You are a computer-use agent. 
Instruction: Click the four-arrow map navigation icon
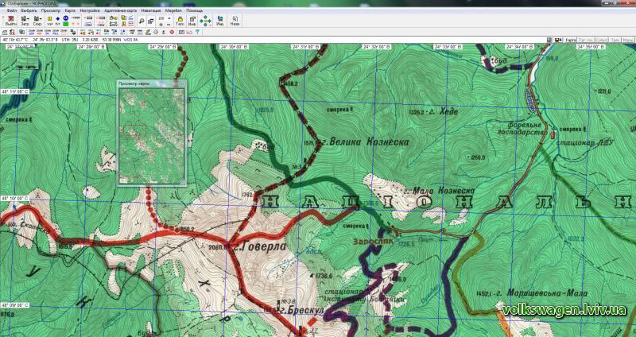pyautogui.click(x=206, y=21)
